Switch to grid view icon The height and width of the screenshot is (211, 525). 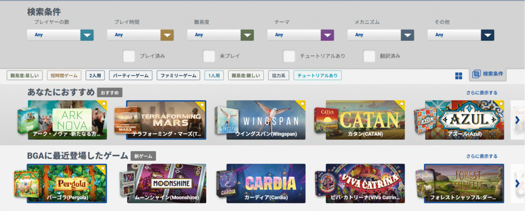(458, 76)
